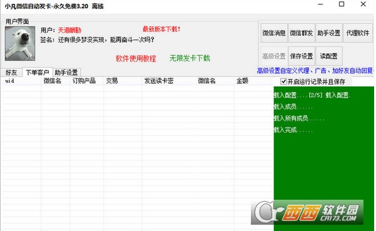
Task: Click the grayed 高级设置 button
Action: (274, 56)
